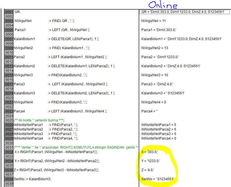
Task: Select online value 'SeriNo = S1234561'
Action: click(x=158, y=179)
